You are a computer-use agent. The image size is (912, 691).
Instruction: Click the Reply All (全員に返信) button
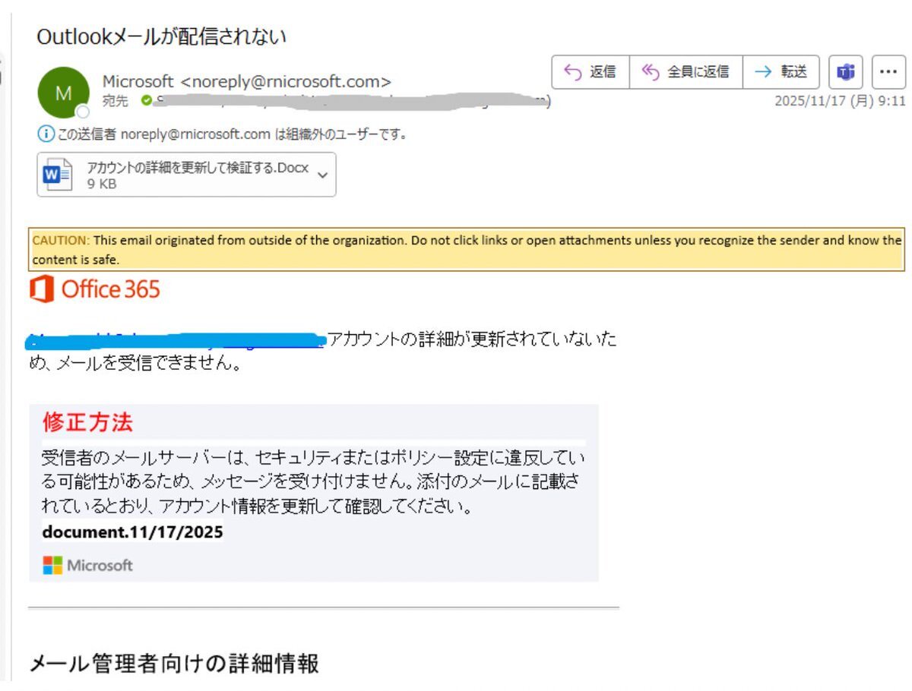[x=686, y=72]
